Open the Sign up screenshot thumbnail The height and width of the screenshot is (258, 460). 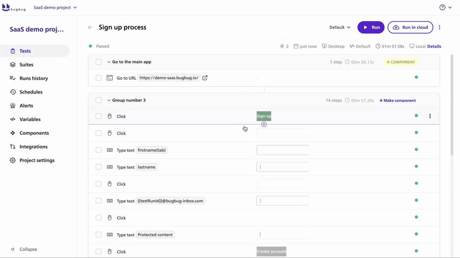pos(264,116)
